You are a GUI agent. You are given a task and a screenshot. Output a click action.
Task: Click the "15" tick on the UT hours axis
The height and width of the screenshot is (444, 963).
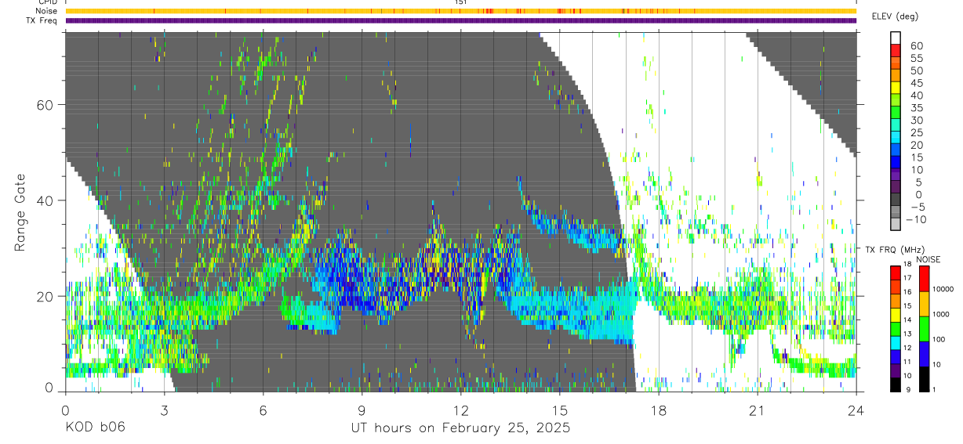coord(560,410)
